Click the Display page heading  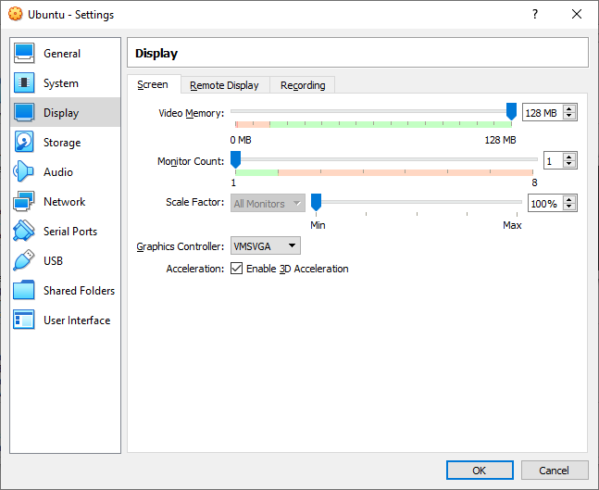tap(156, 54)
